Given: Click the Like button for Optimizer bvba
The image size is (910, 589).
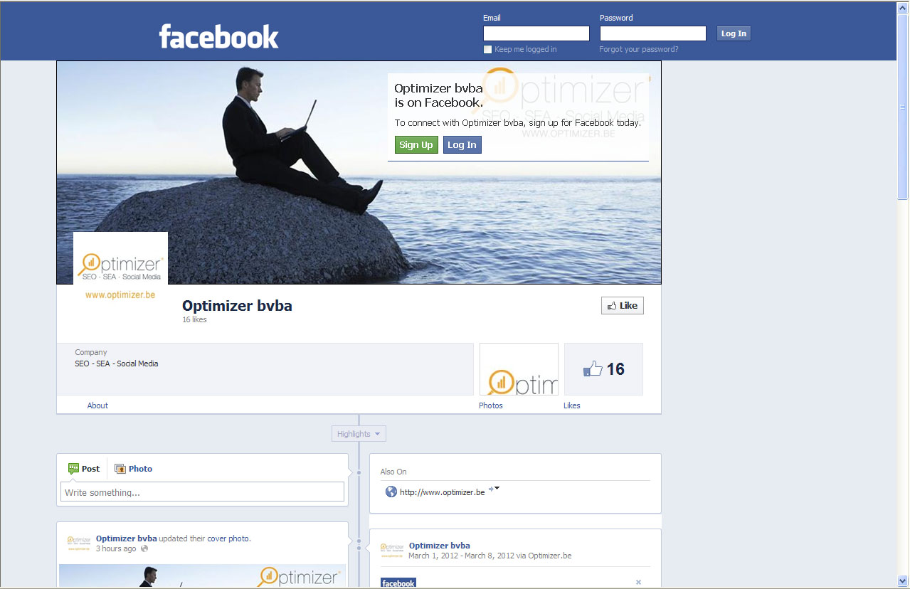Looking at the screenshot, I should point(622,306).
